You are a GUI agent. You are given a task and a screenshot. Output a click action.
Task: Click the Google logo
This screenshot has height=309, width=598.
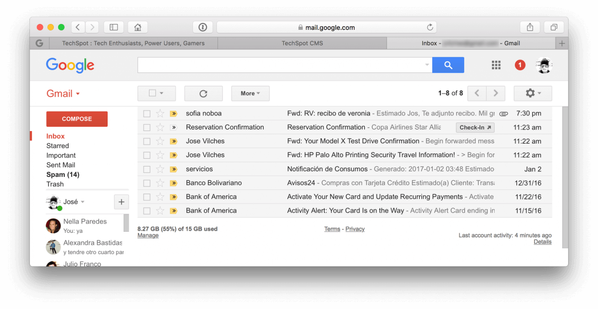(x=70, y=65)
